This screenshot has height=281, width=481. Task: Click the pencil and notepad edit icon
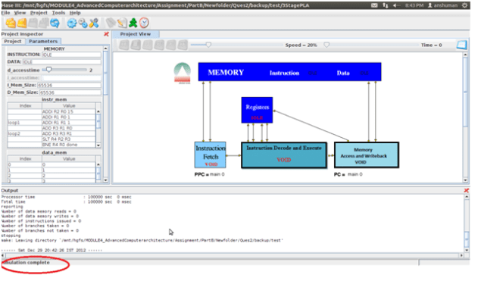pyautogui.click(x=122, y=23)
